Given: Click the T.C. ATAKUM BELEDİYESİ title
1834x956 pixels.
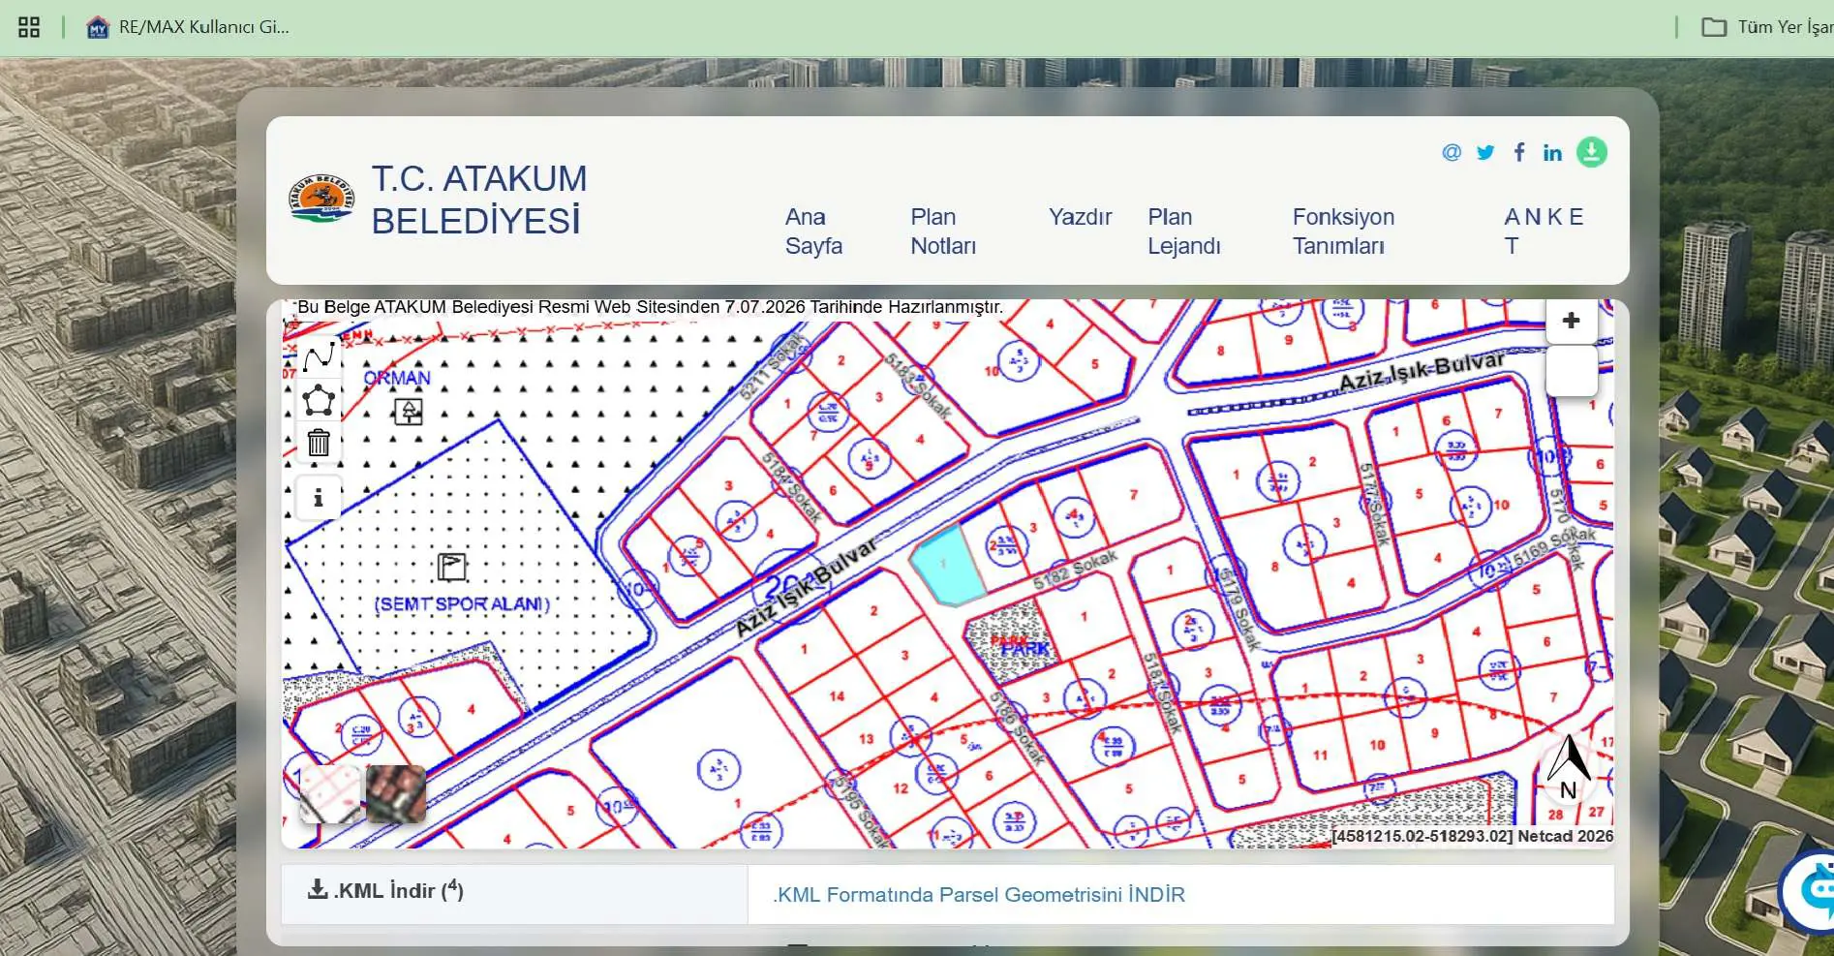Looking at the screenshot, I should tap(479, 200).
